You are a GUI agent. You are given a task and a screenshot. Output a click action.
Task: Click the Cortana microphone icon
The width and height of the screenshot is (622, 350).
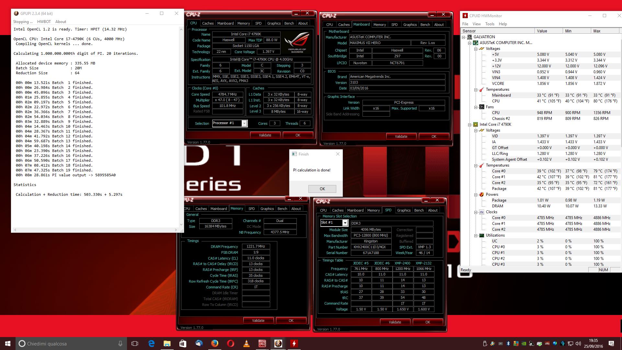coord(120,344)
